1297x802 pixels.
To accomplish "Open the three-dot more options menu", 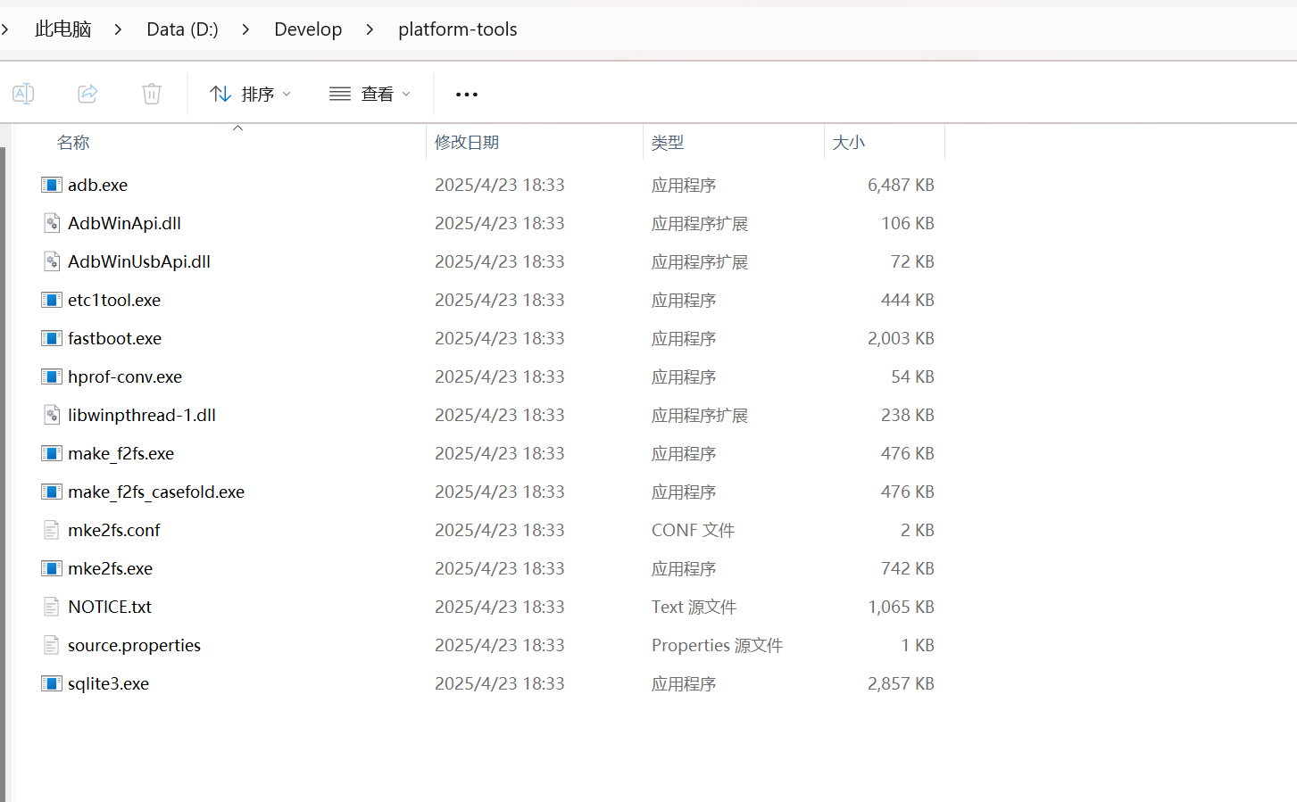I will (466, 94).
